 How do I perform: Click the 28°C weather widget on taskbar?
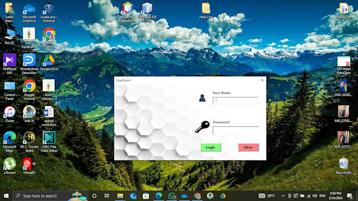click(266, 196)
